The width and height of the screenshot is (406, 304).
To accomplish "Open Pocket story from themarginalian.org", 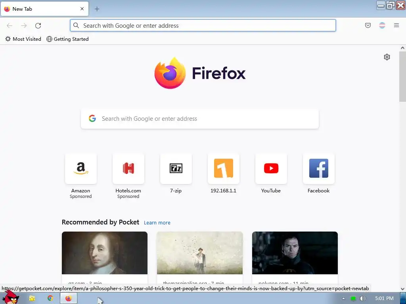I will click(200, 257).
